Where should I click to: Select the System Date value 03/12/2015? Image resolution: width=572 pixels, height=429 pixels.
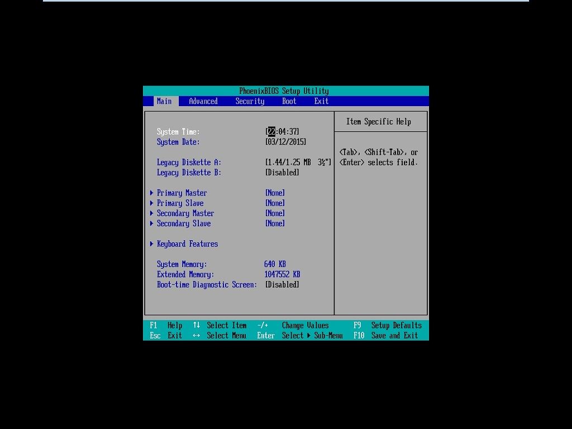[x=285, y=142]
